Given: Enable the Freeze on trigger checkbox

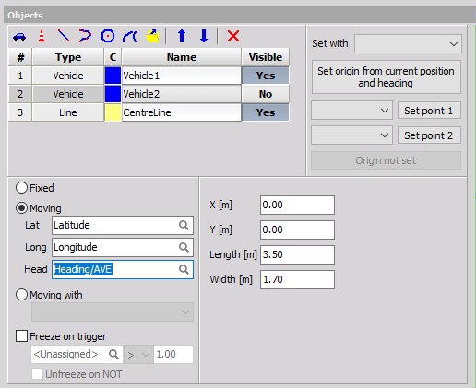Looking at the screenshot, I should pyautogui.click(x=21, y=335).
